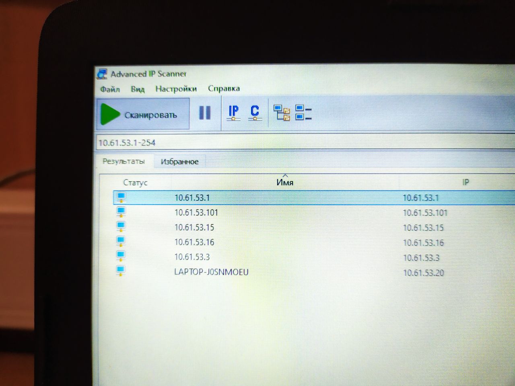Start scan with Сканировать button
515x386 pixels.
[143, 114]
